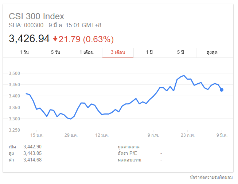Open the ข้อจำกัดความรับผิดชอบ disclaimer link
The width and height of the screenshot is (238, 184).
point(211,177)
